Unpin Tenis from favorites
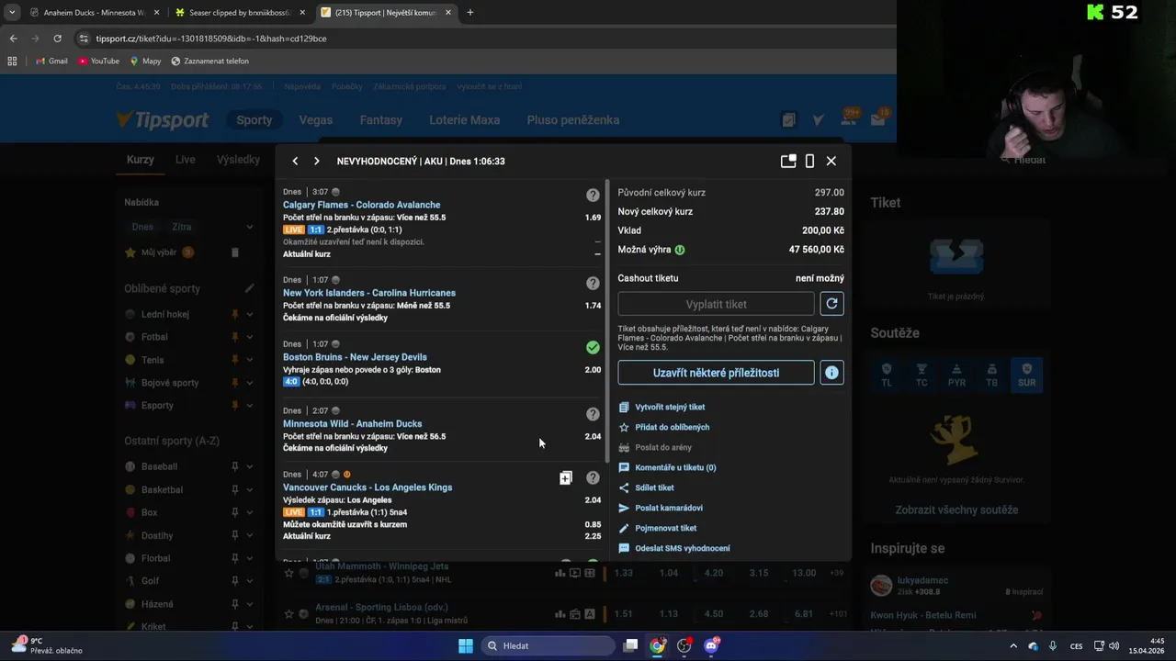 tap(235, 360)
